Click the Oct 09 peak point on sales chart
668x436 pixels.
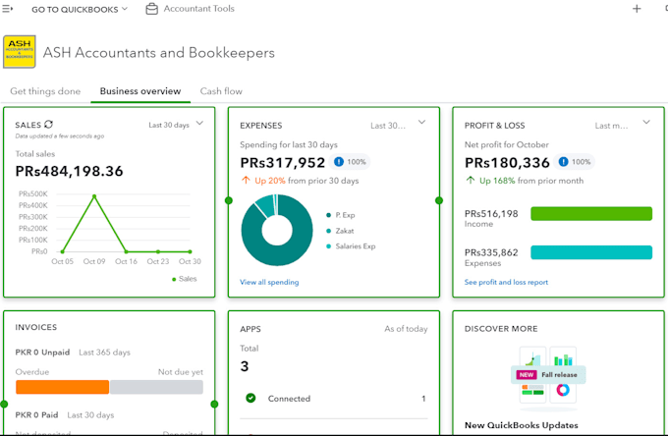[94, 196]
